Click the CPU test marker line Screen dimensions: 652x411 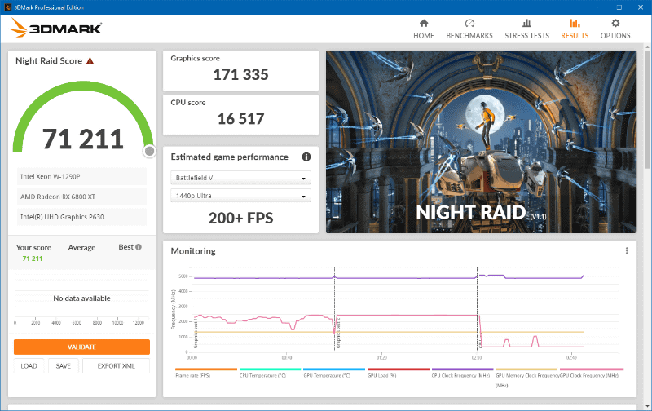[478, 310]
